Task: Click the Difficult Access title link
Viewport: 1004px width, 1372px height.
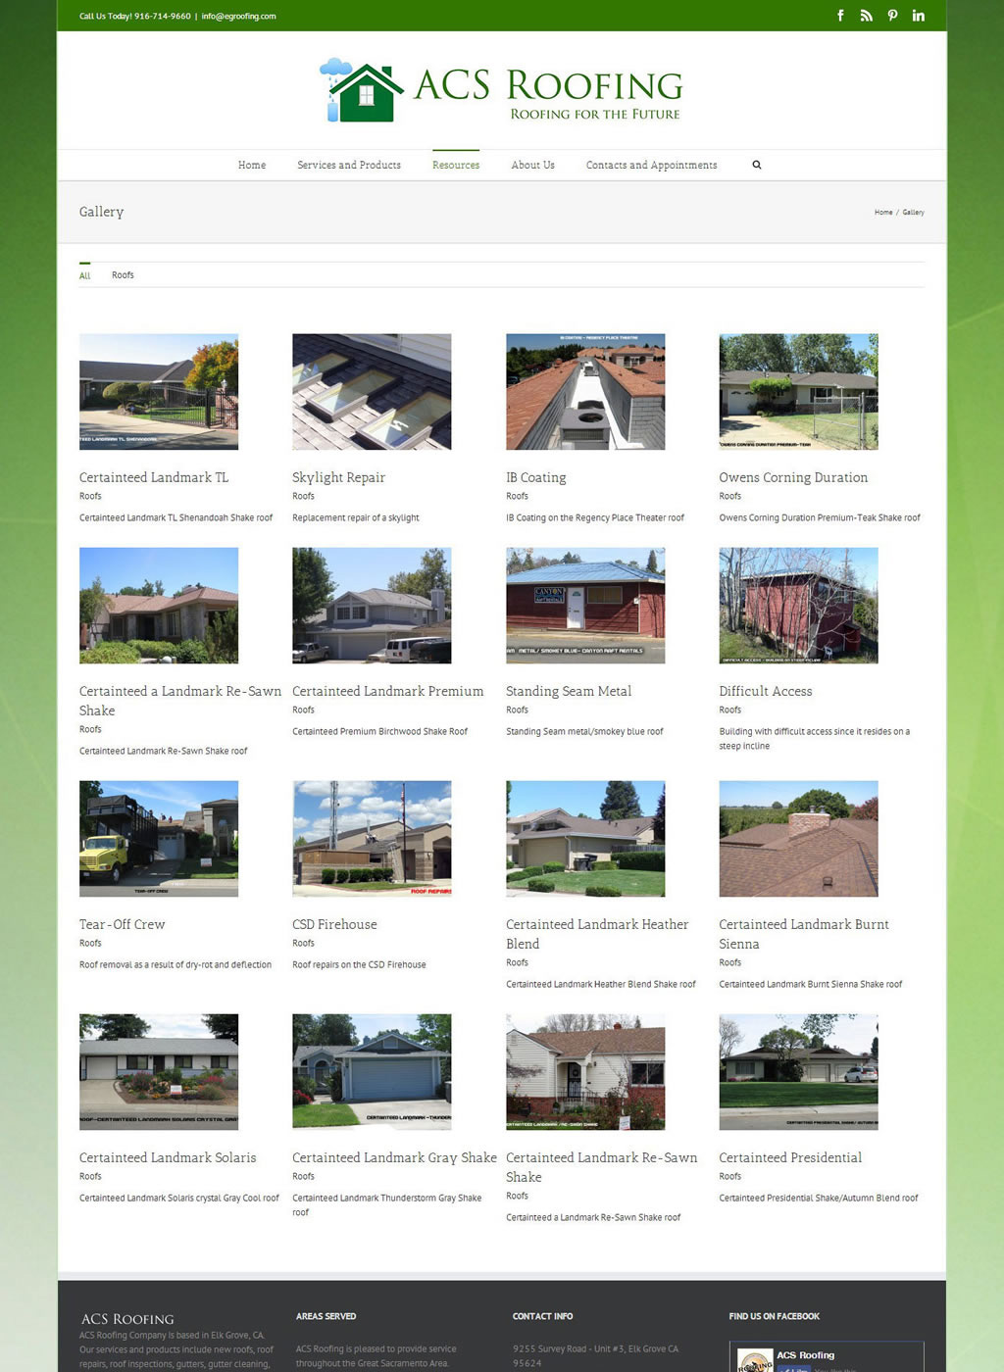Action: [x=766, y=691]
